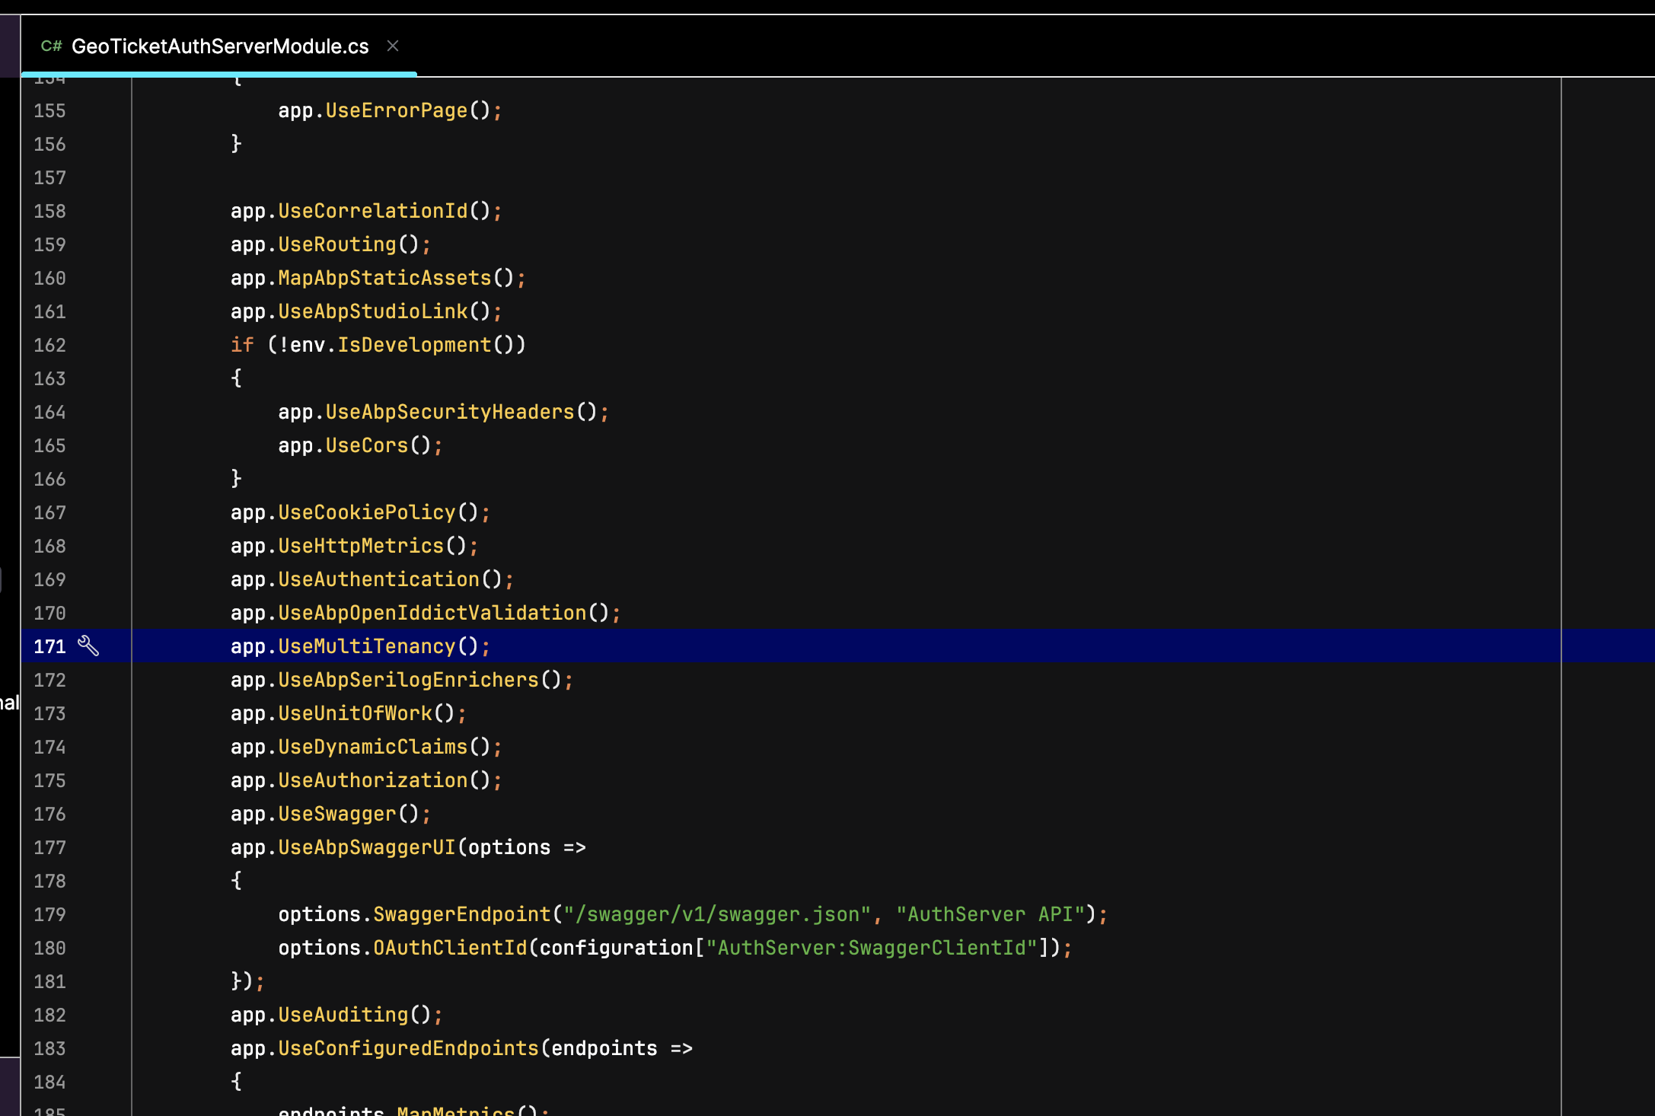Viewport: 1655px width, 1116px height.
Task: Click line number 157 in gutter
Action: coord(49,177)
